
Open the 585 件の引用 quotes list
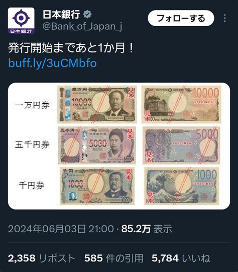coord(114,258)
